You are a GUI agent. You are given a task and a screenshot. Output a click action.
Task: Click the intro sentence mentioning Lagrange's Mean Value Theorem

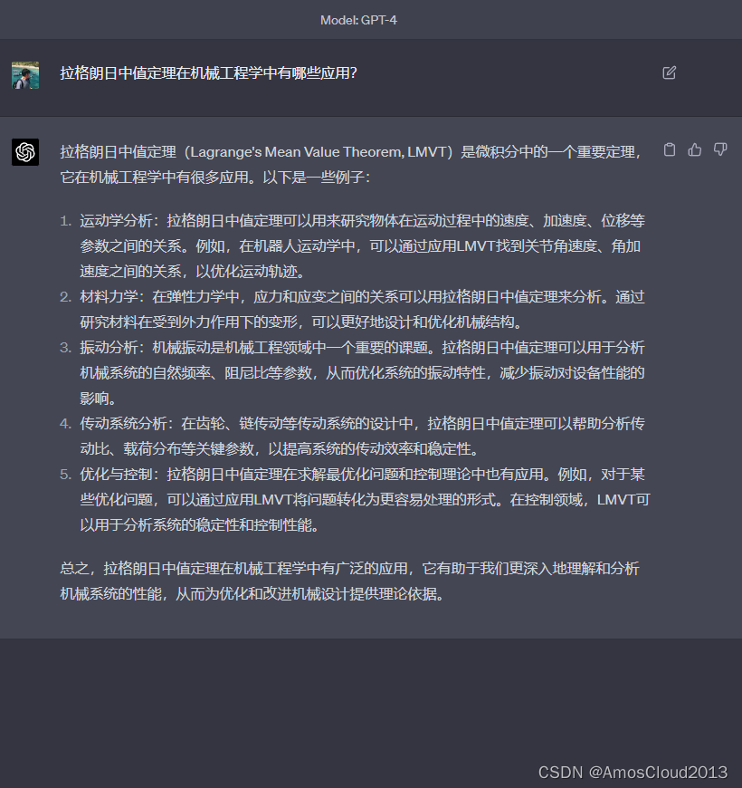350,164
